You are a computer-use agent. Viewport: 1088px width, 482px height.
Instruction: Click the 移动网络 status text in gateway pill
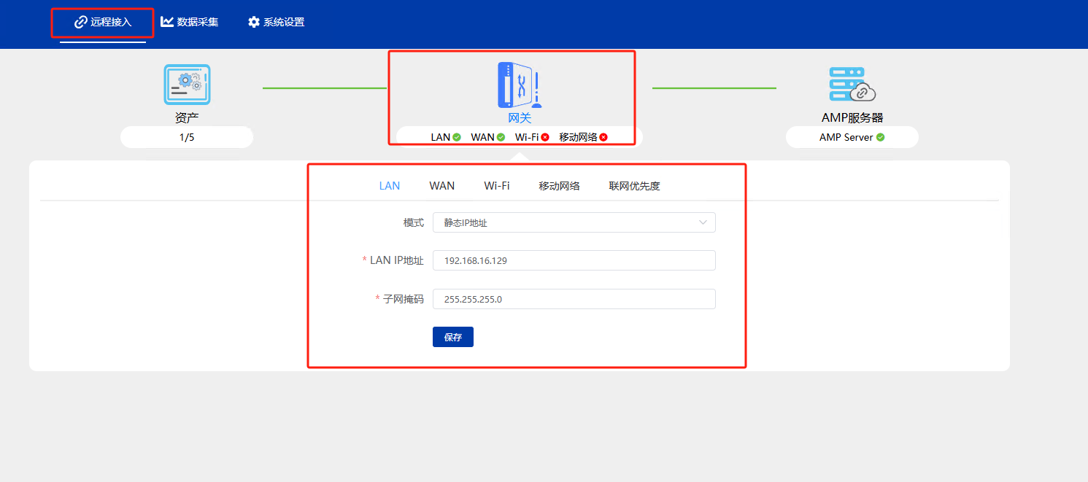point(579,137)
